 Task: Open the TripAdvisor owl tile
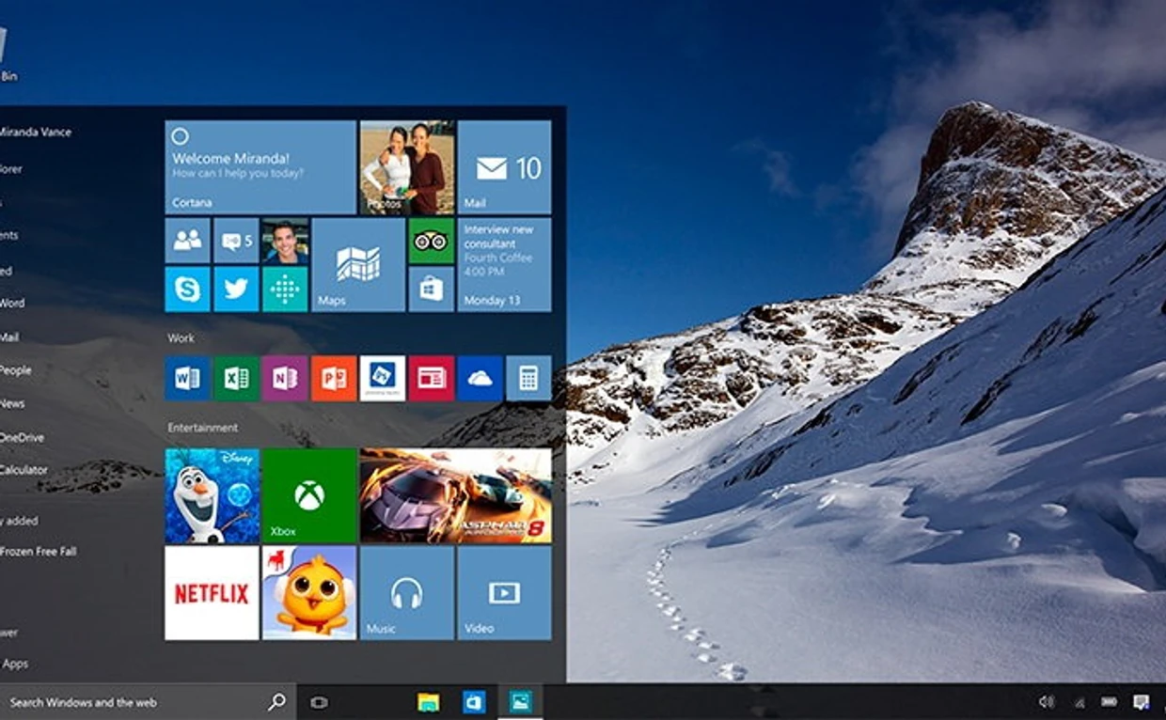tap(431, 241)
